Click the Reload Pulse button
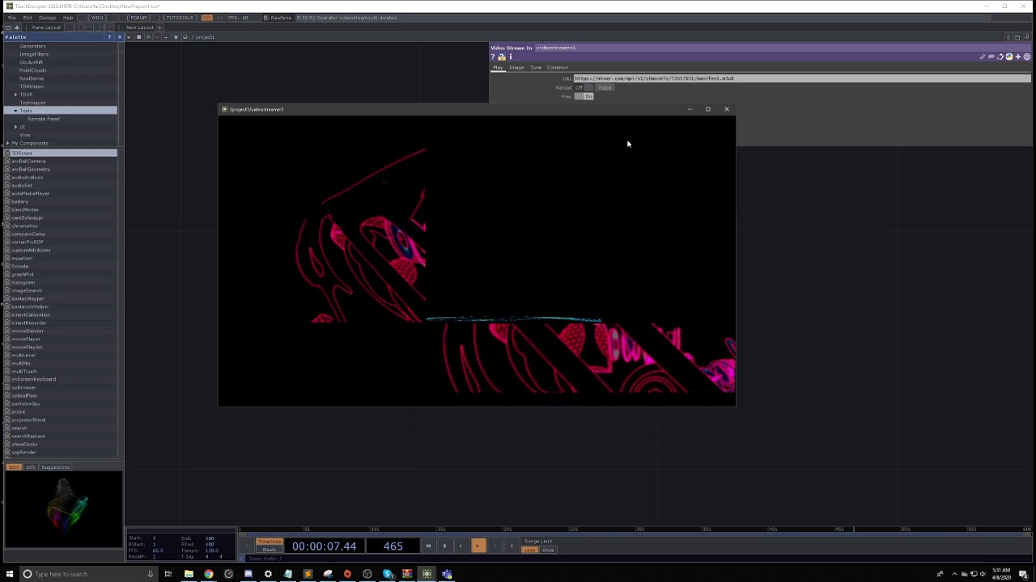The height and width of the screenshot is (582, 1036). [605, 87]
